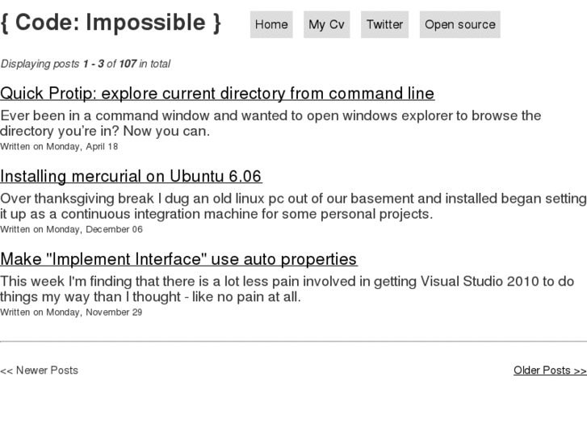The height and width of the screenshot is (440, 587).
Task: Click the Displaying posts summary text
Action: coord(85,64)
